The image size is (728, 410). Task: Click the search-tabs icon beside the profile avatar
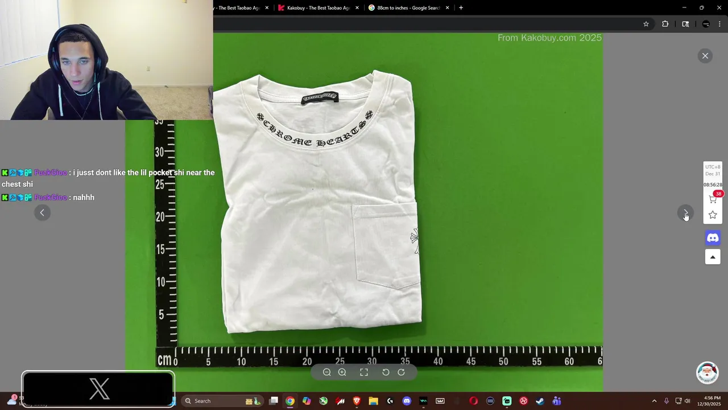[685, 24]
